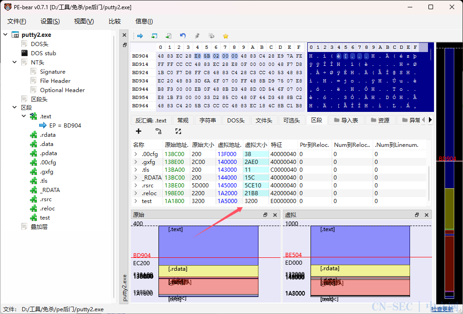Open the 视图(V) menu
Image resolution: width=463 pixels, height=314 pixels.
(84, 21)
